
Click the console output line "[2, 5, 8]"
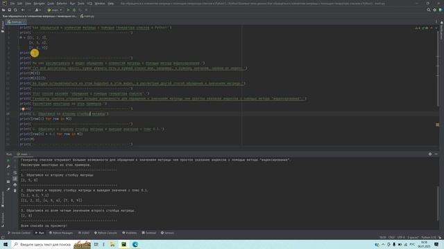coord(29,180)
